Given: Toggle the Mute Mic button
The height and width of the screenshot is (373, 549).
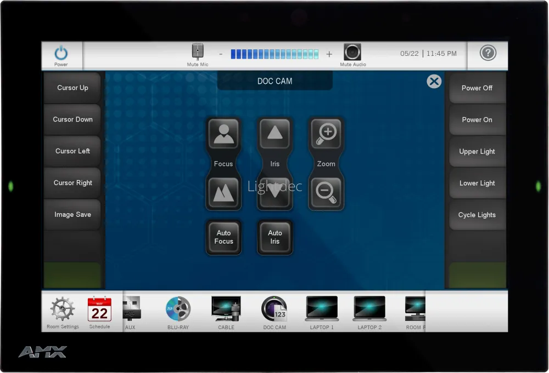Looking at the screenshot, I should [198, 53].
